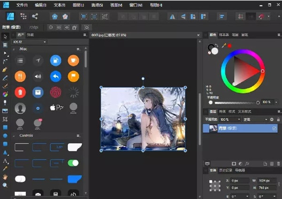Screen dimensions: 282x199
Task: Select the Crop tool
Action: (x=5, y=119)
